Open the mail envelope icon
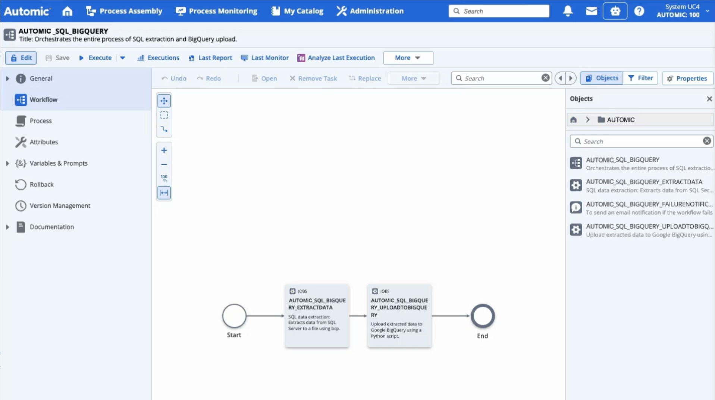The width and height of the screenshot is (715, 400). click(591, 11)
